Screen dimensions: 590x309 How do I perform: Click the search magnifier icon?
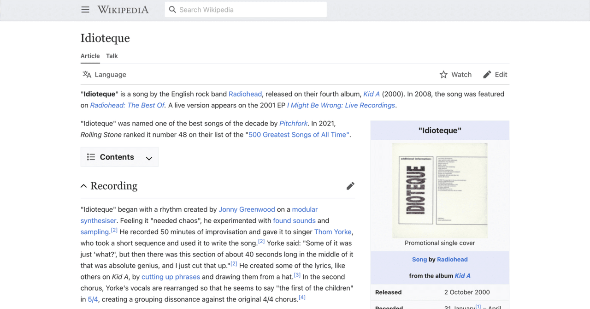172,10
